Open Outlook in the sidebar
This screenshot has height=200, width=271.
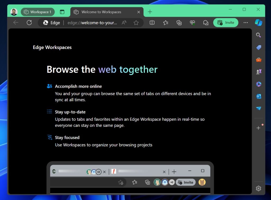coord(259,96)
